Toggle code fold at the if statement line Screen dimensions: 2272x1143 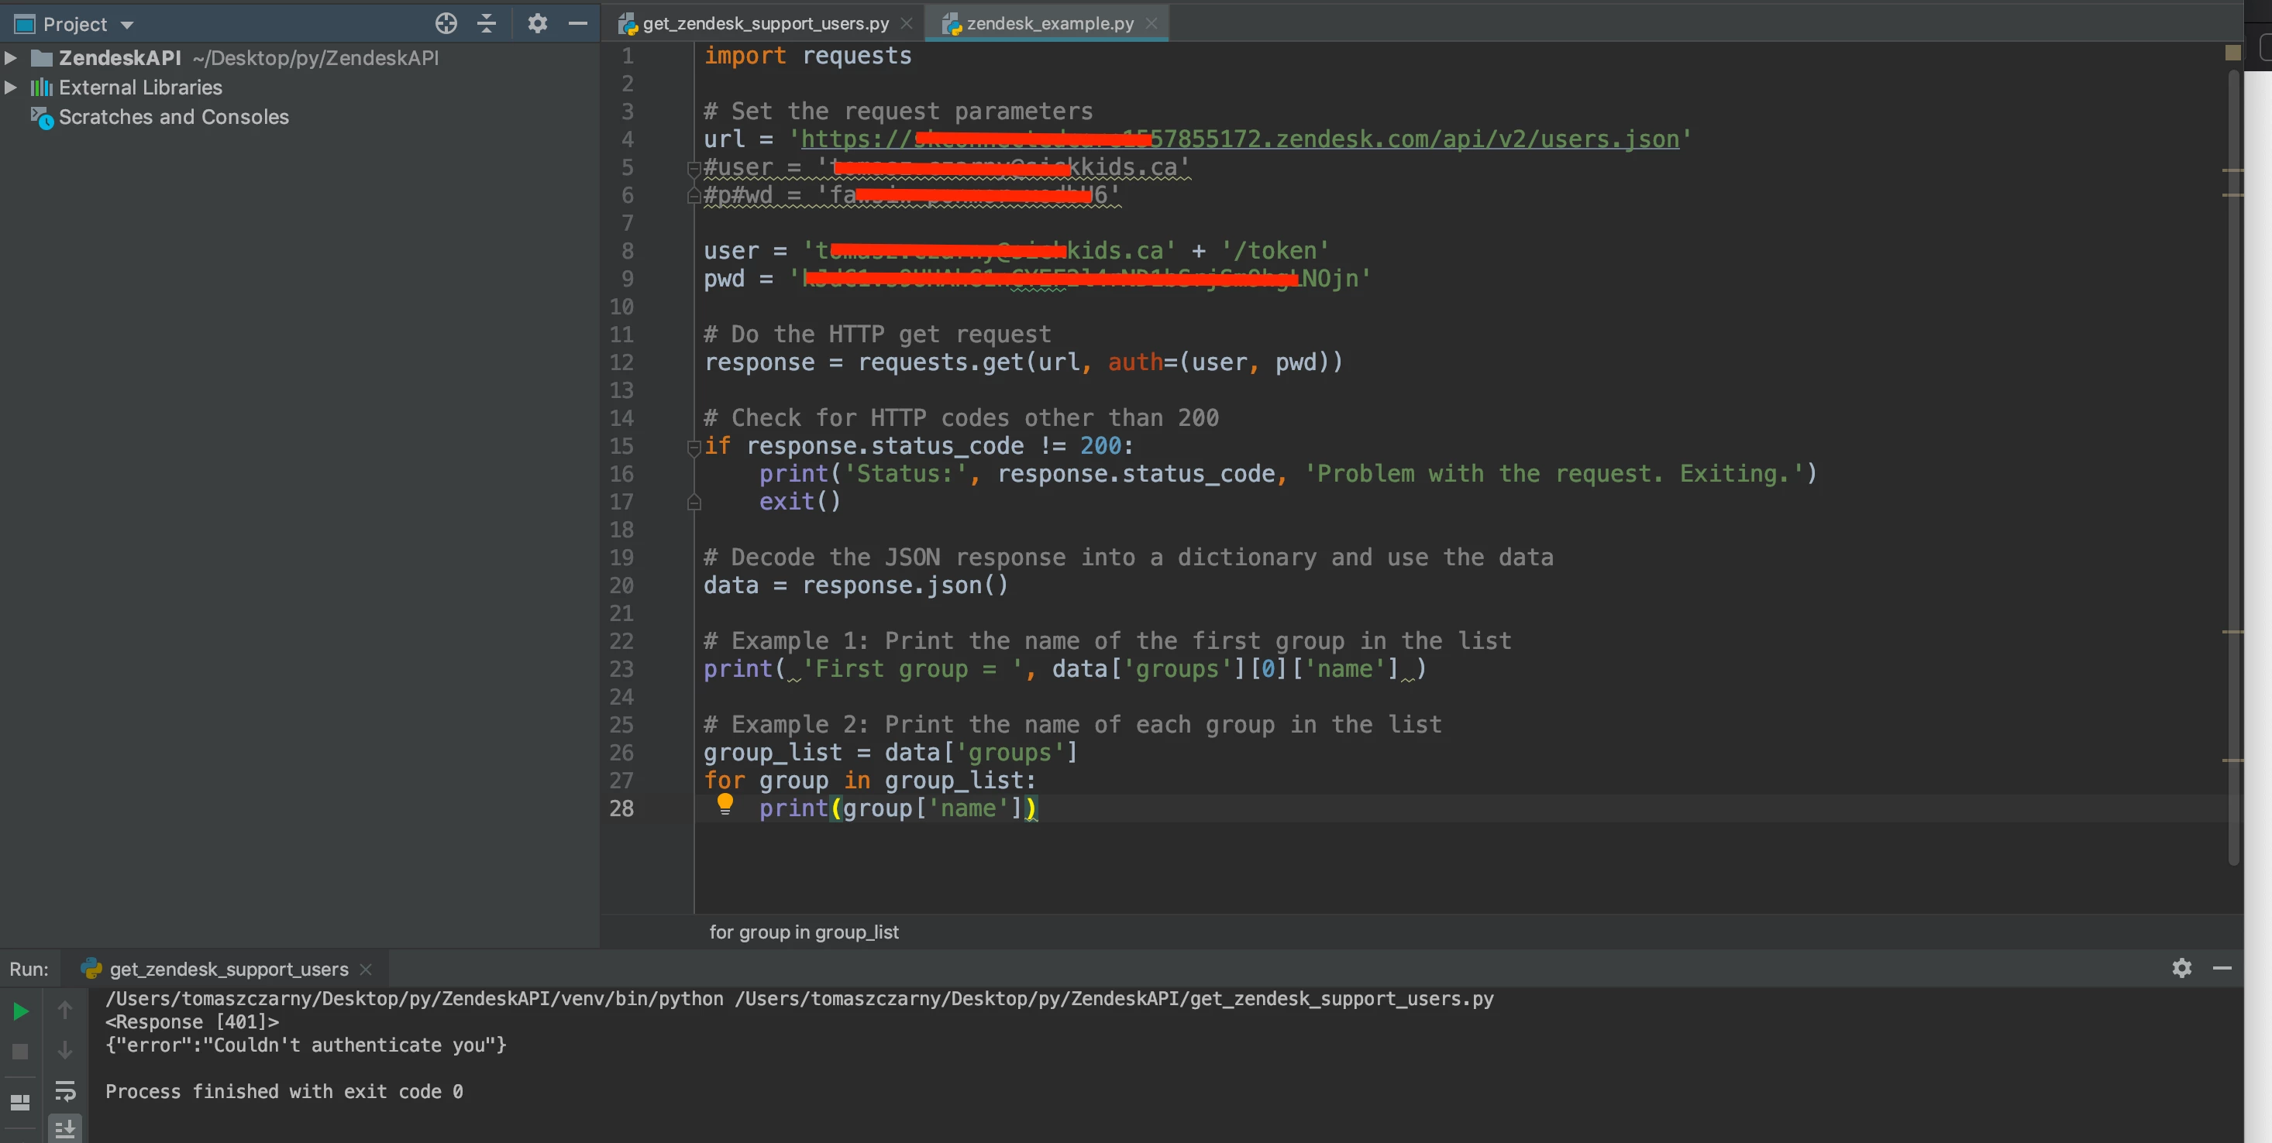694,447
